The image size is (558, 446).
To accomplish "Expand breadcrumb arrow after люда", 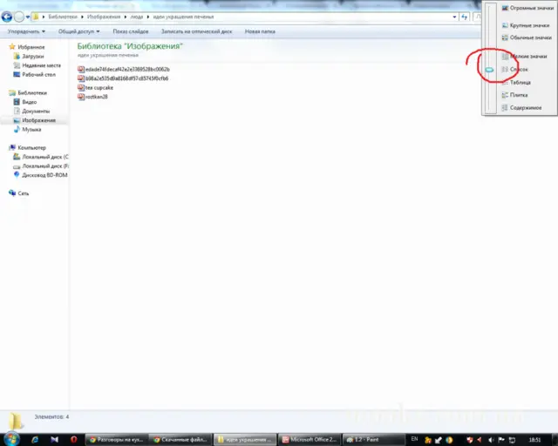I will coord(148,17).
